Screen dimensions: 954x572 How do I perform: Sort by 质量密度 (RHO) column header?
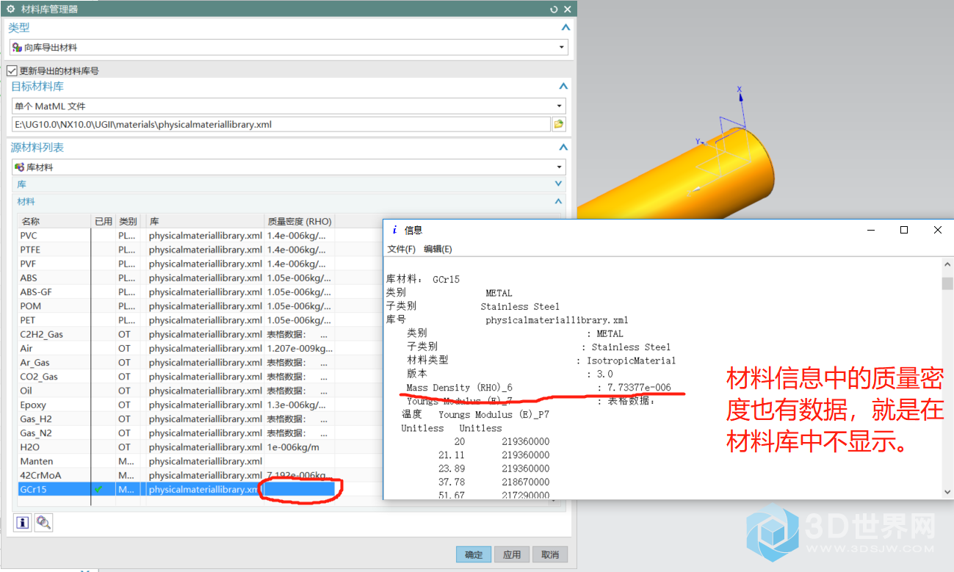click(x=300, y=221)
